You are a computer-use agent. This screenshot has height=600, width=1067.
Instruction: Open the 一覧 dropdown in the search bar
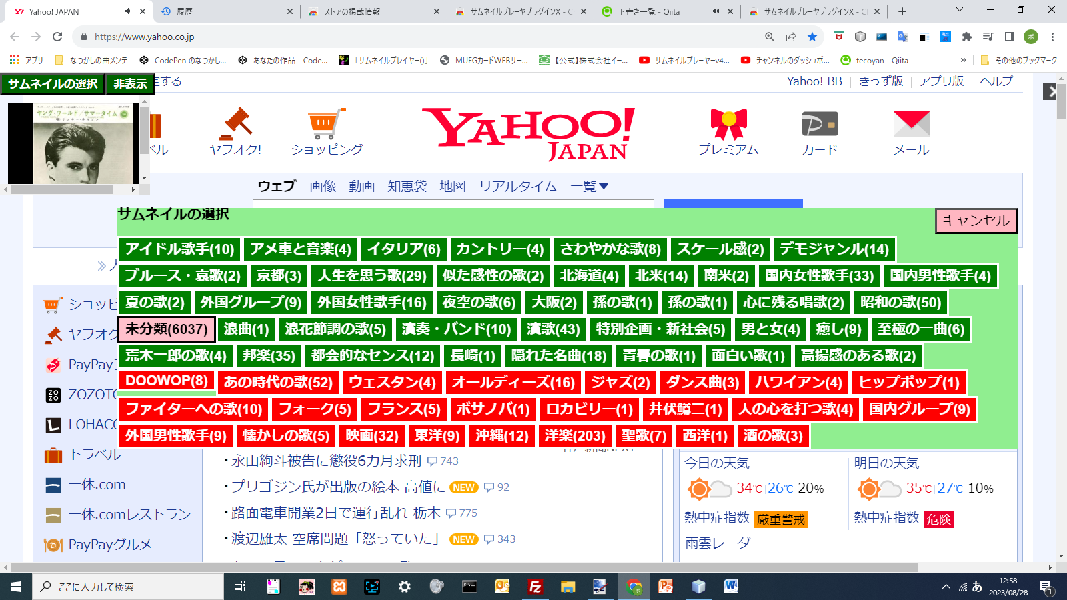(590, 186)
